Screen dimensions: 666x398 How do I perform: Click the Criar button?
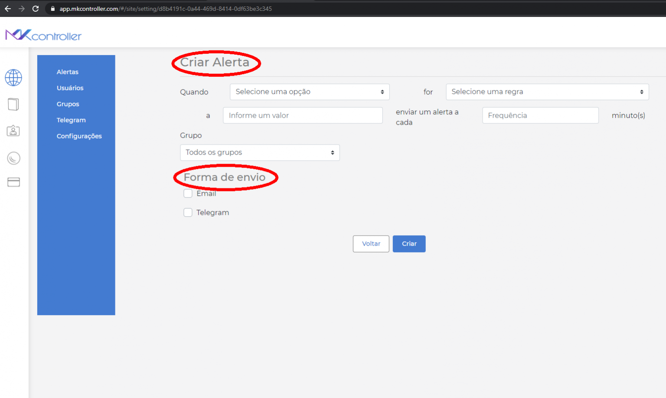coord(409,243)
